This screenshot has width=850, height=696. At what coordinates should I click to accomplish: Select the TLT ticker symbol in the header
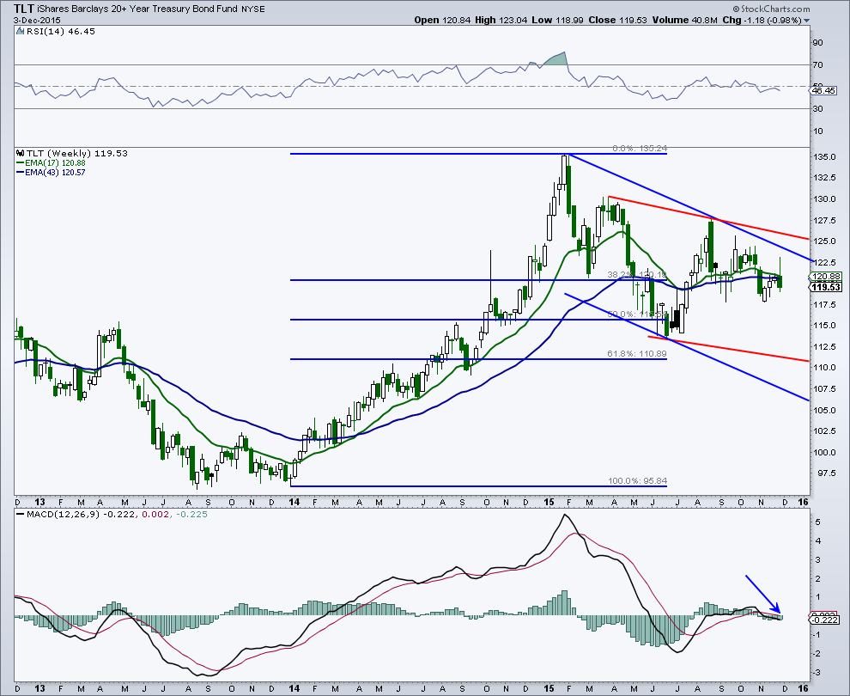[x=23, y=8]
